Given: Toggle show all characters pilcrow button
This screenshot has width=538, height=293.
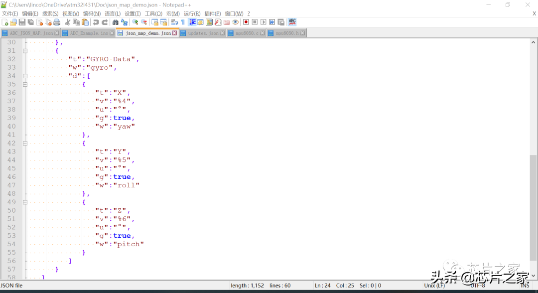Looking at the screenshot, I should [183, 22].
